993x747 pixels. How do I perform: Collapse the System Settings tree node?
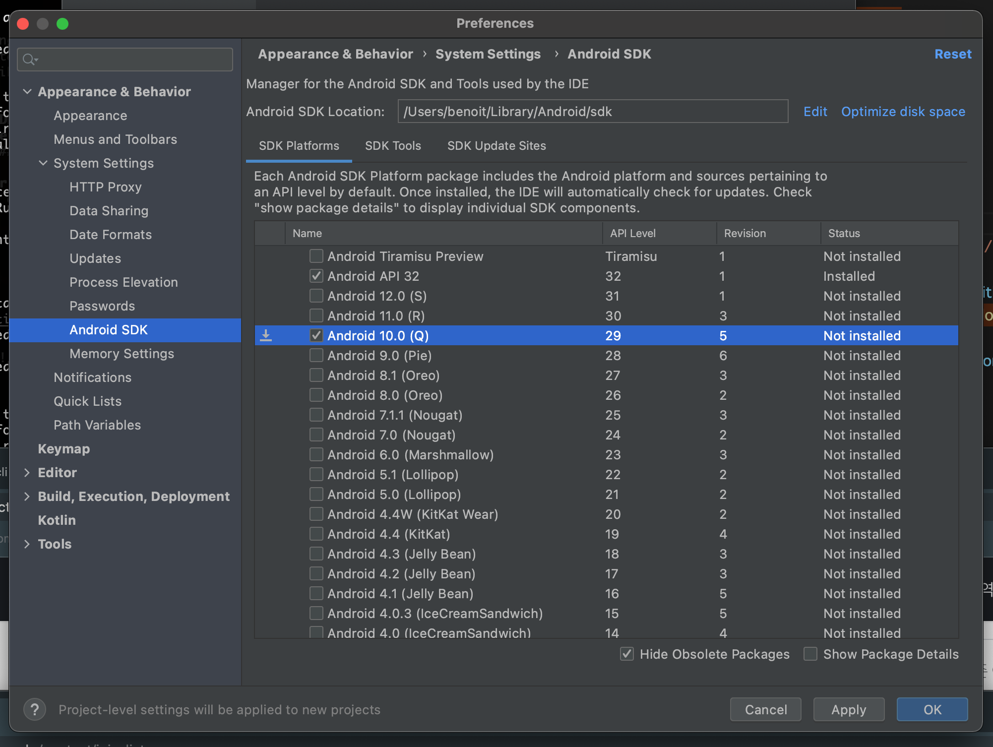click(43, 163)
